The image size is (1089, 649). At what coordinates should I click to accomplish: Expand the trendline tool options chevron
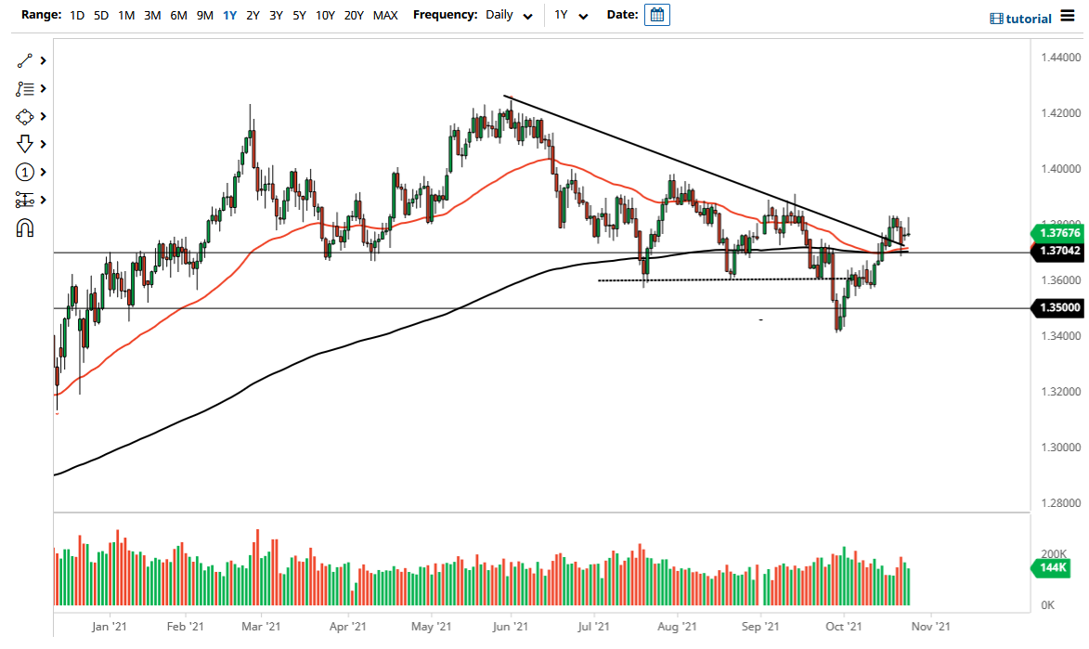click(x=42, y=60)
